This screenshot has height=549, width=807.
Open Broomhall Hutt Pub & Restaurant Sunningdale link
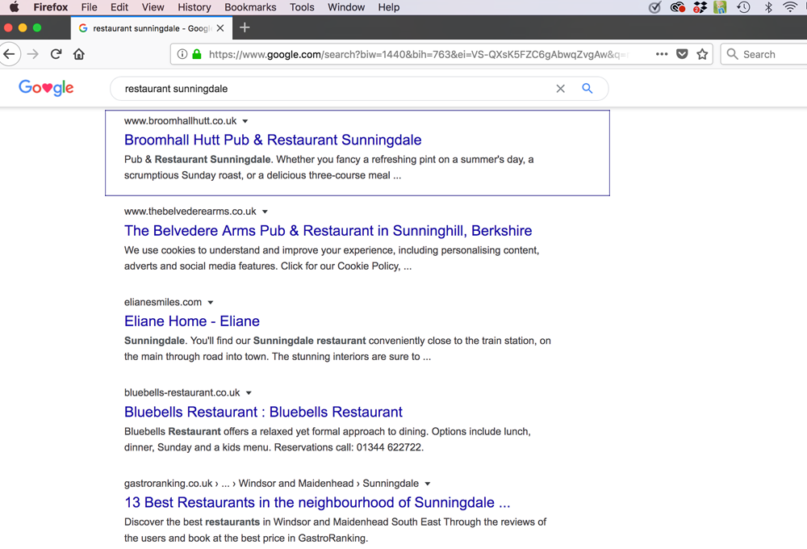[x=273, y=140]
